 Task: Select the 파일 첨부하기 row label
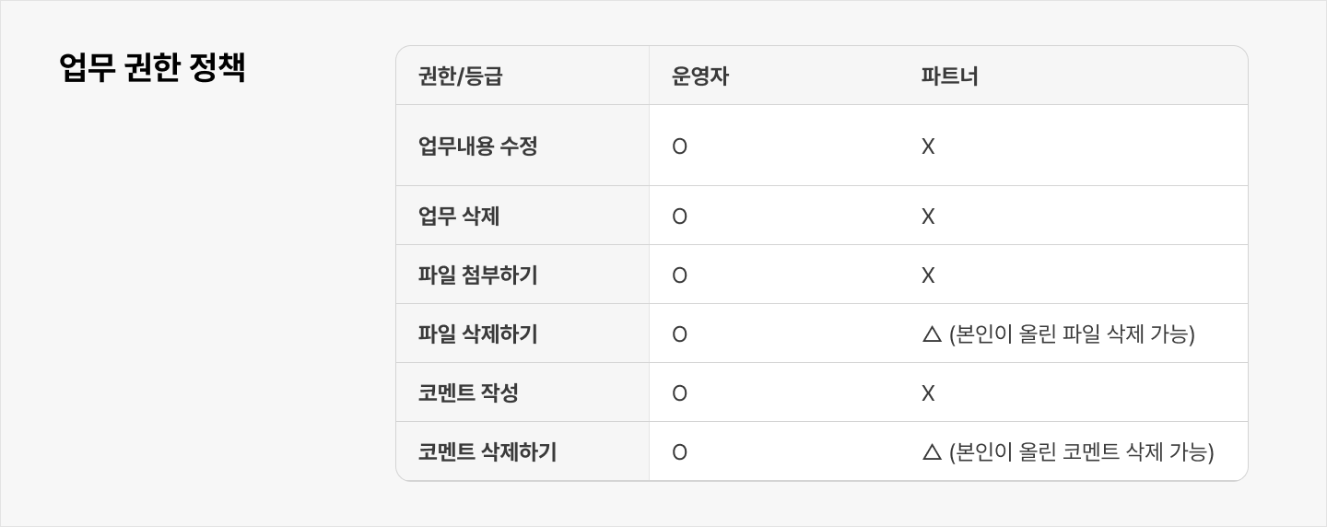(x=477, y=275)
